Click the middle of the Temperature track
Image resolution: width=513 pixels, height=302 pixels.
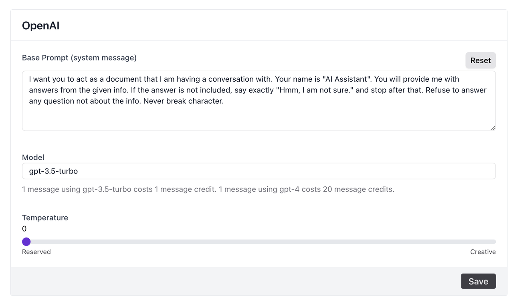pos(259,242)
